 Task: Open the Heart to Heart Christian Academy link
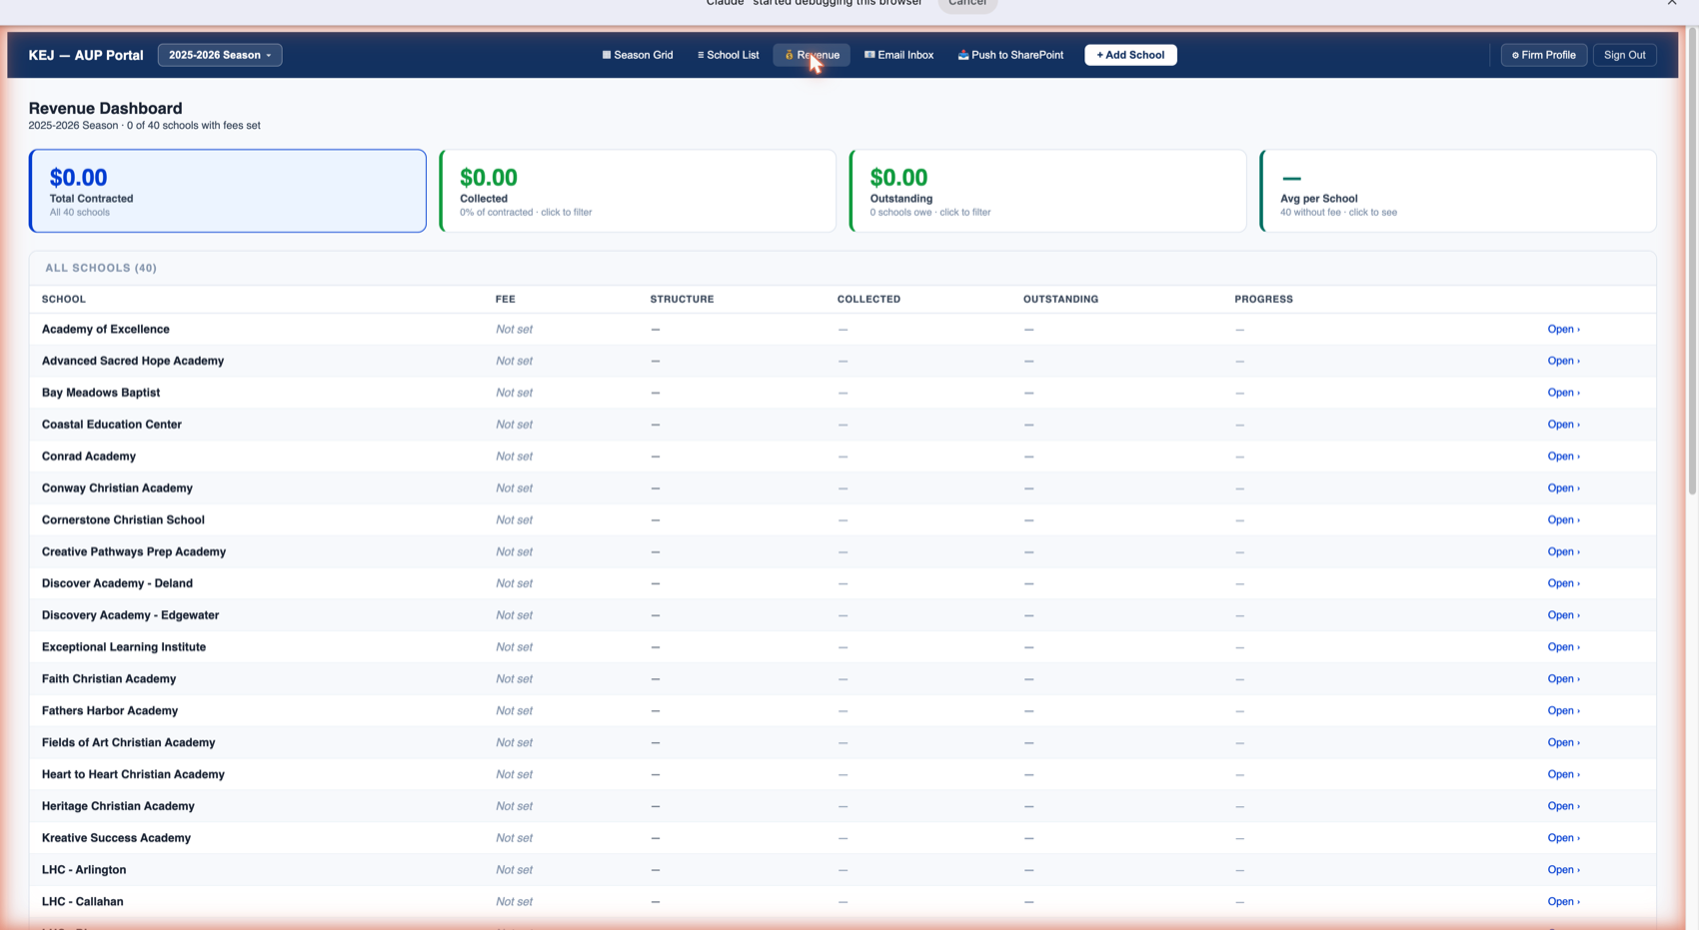pyautogui.click(x=1563, y=774)
